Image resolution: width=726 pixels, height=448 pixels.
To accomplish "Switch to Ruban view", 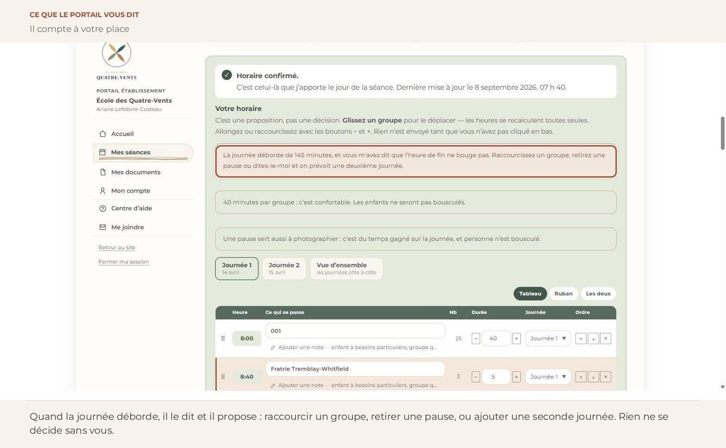I will pos(563,294).
